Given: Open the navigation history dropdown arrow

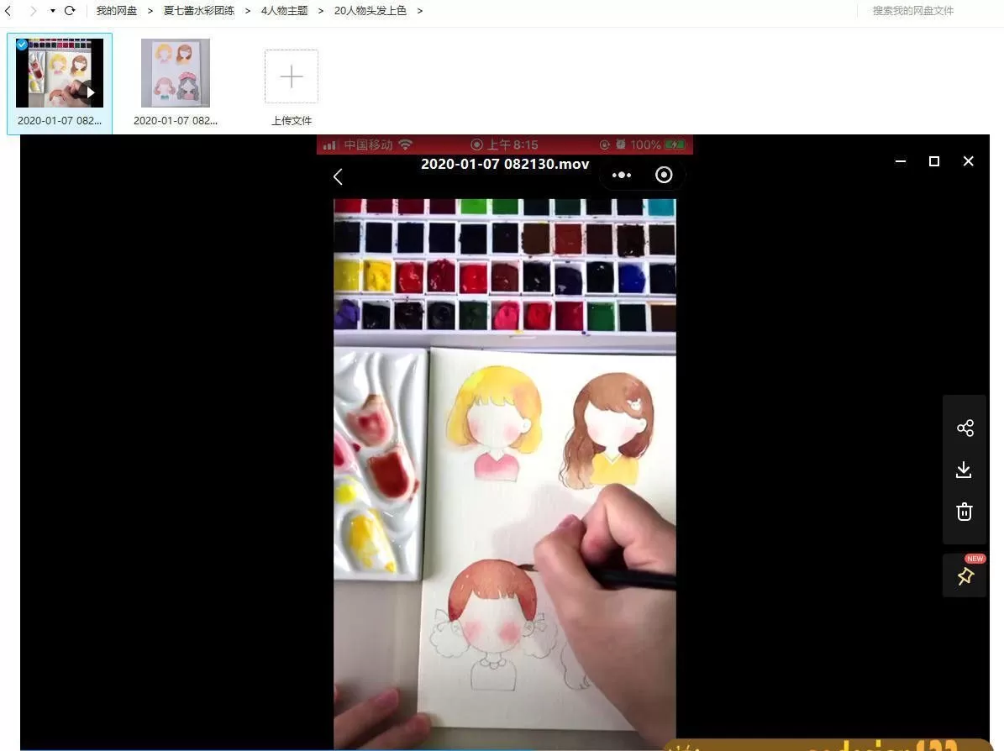Looking at the screenshot, I should pyautogui.click(x=52, y=11).
